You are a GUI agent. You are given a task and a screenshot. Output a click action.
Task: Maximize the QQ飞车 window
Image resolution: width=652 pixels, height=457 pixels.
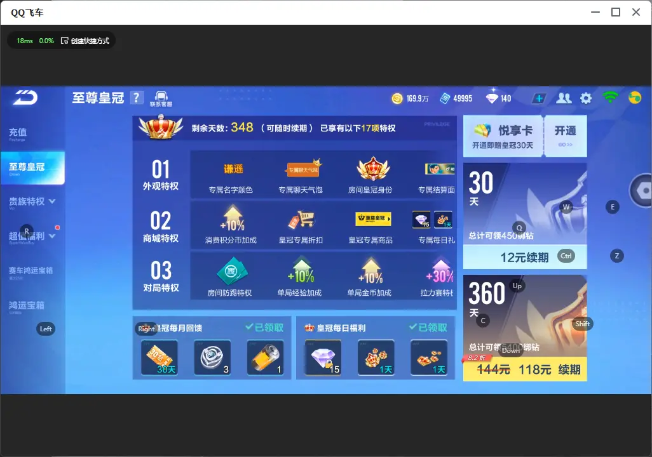(616, 13)
